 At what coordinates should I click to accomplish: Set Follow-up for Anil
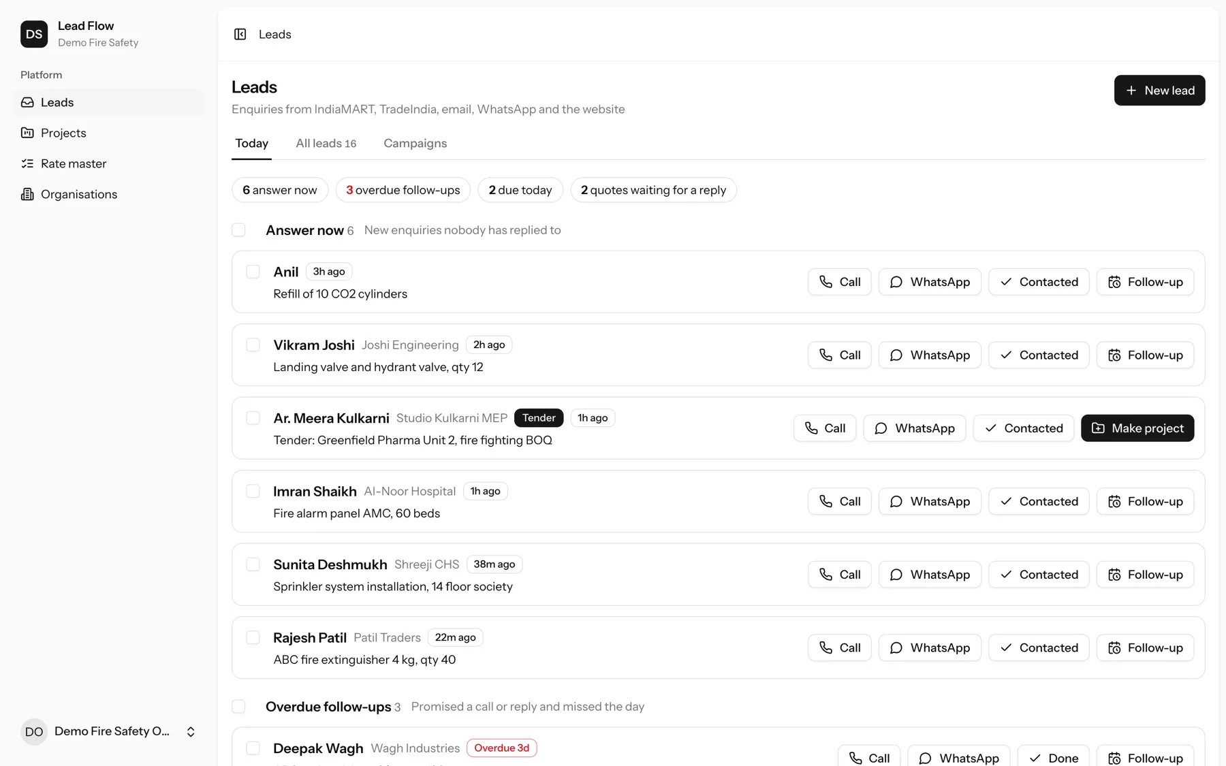pyautogui.click(x=1145, y=282)
